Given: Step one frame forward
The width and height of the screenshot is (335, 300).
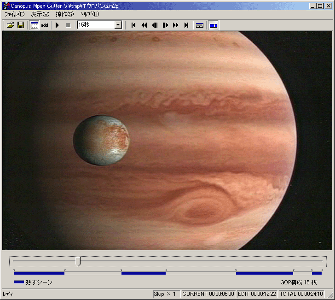Looking at the screenshot, I should [165, 25].
